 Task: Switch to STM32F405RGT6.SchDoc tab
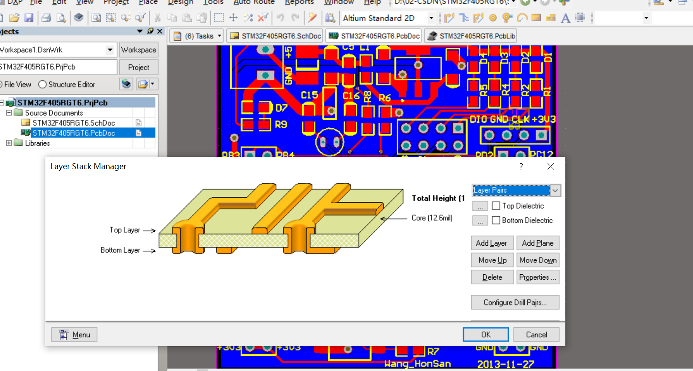[276, 36]
